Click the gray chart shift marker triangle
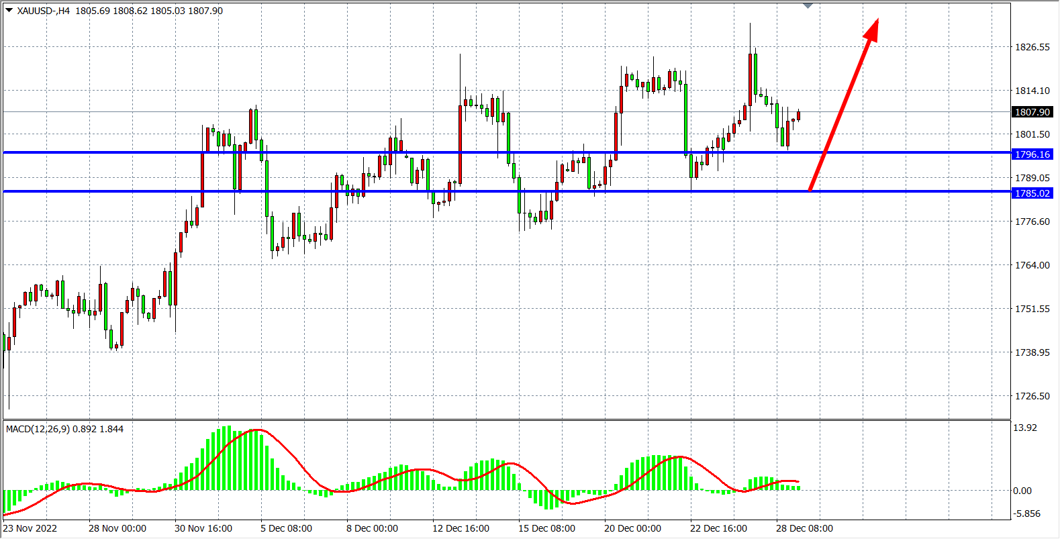1060x539 pixels. pos(808,6)
